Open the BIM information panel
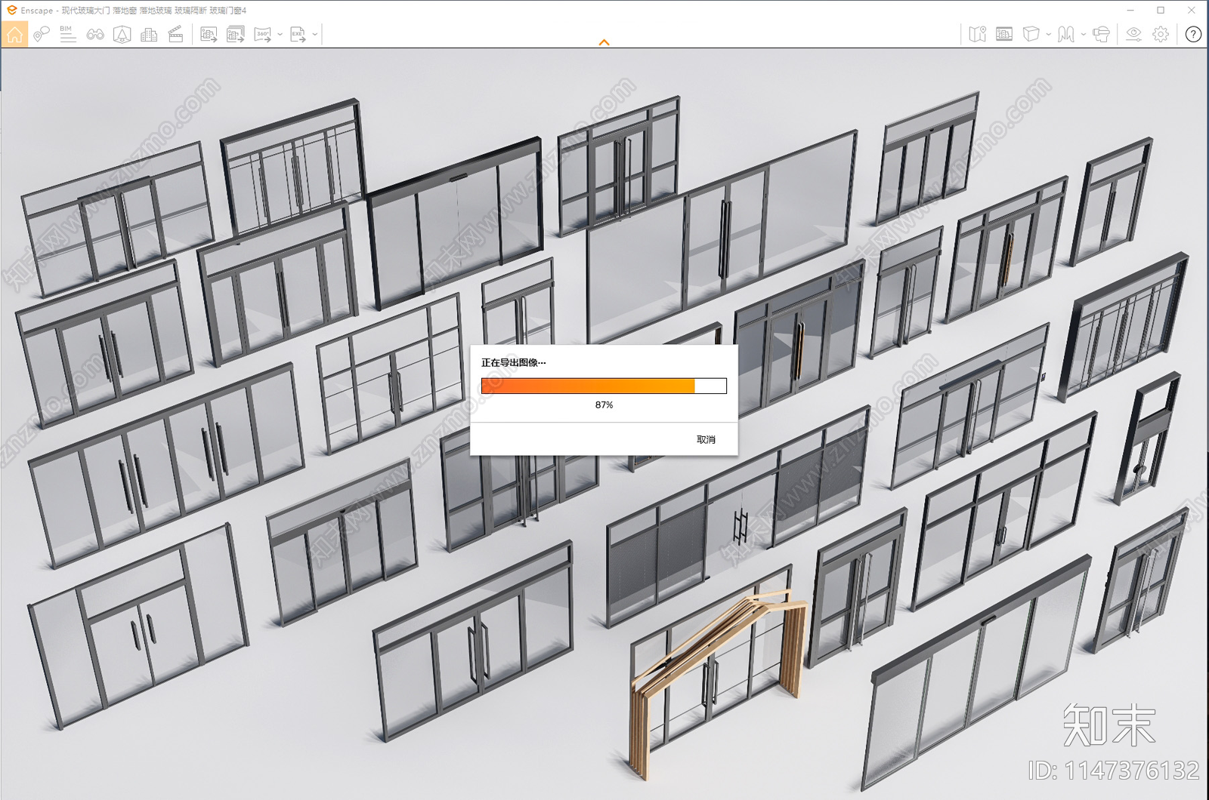This screenshot has height=800, width=1209. tap(67, 34)
